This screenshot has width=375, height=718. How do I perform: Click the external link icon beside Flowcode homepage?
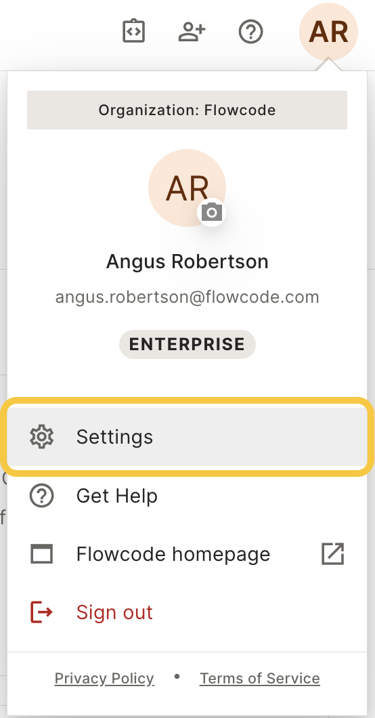(333, 554)
